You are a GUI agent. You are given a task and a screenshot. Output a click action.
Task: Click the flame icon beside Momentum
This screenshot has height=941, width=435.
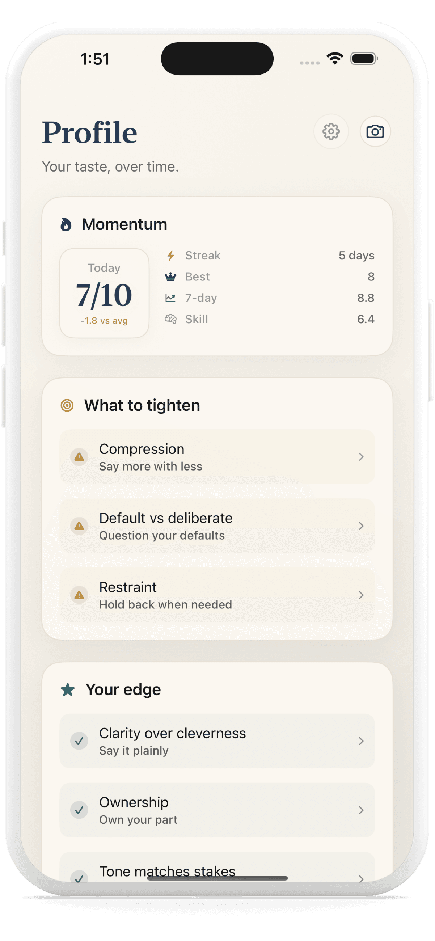click(67, 225)
